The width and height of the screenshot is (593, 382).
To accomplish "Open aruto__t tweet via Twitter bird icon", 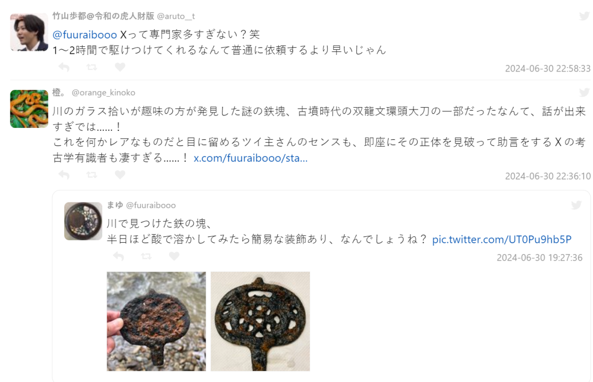I will tap(584, 16).
